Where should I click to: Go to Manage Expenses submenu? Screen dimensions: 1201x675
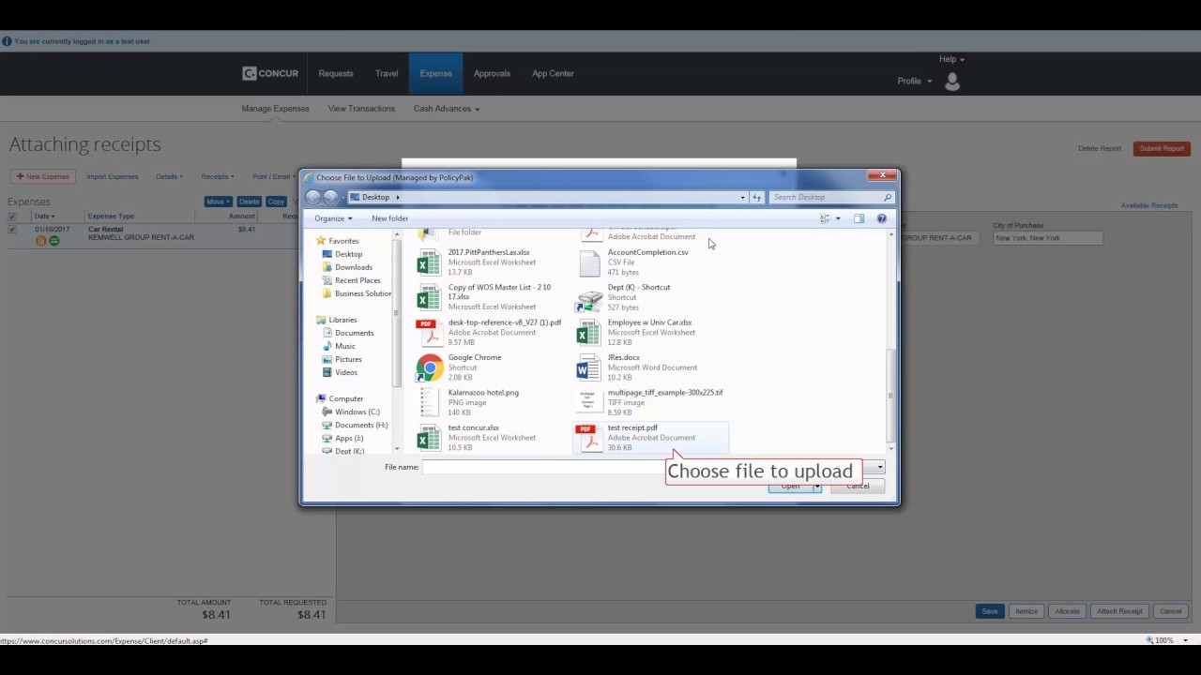275,109
